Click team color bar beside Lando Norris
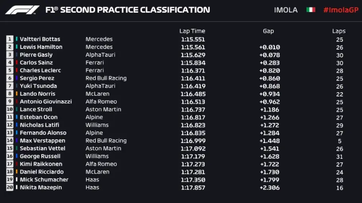362x203 pixels. pos(17,94)
